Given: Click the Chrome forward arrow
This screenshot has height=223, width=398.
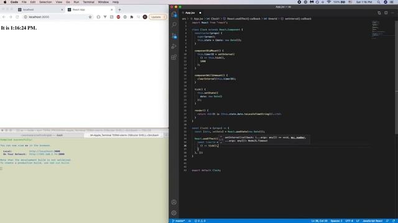Looking at the screenshot, I should point(11,17).
